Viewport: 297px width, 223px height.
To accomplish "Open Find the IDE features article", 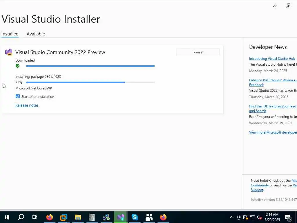I will coord(273,109).
